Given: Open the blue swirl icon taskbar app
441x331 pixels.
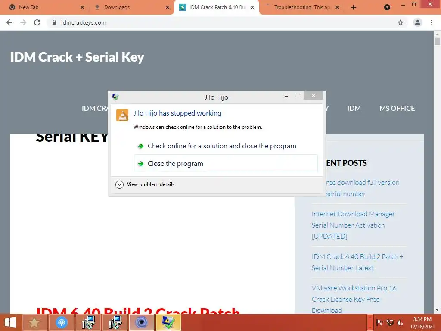Looking at the screenshot, I should point(141,322).
